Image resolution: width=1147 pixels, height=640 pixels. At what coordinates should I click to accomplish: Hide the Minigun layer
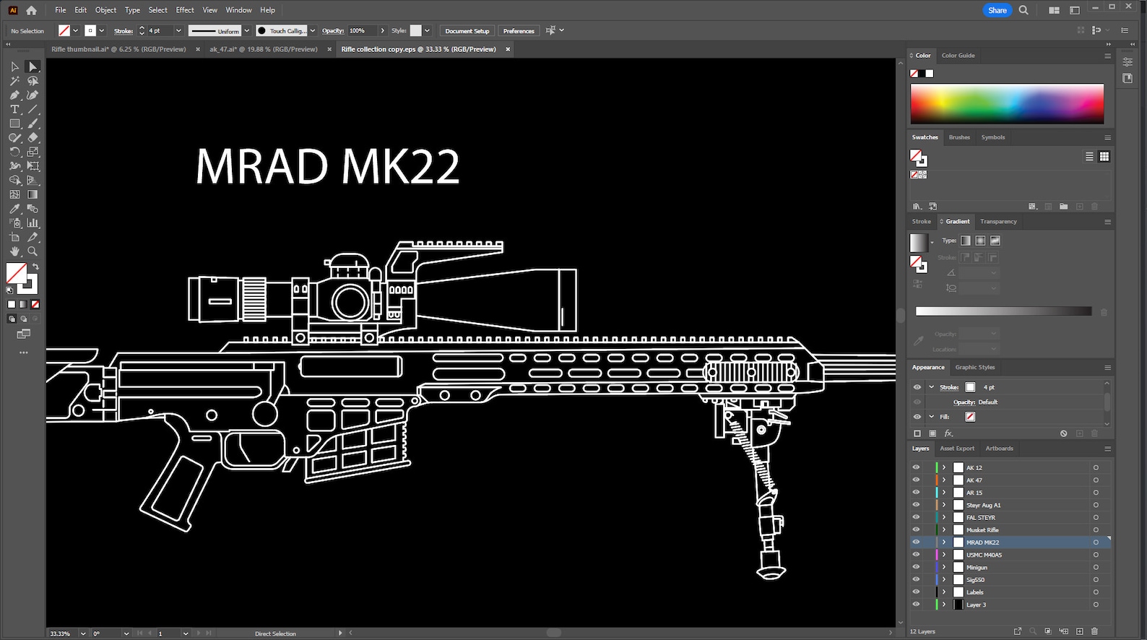[916, 567]
